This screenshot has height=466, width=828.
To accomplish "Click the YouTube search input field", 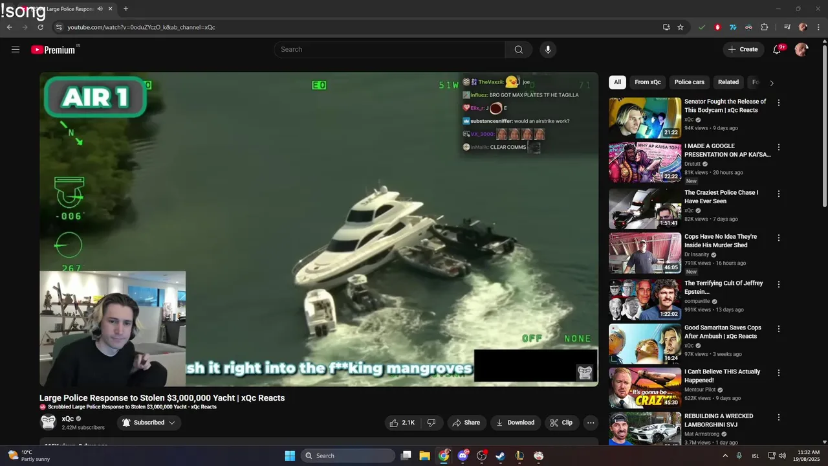I will (390, 50).
